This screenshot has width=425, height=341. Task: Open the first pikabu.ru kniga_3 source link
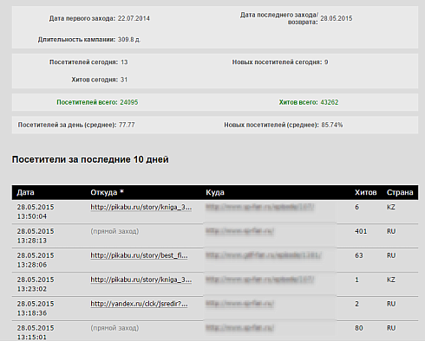click(x=141, y=208)
